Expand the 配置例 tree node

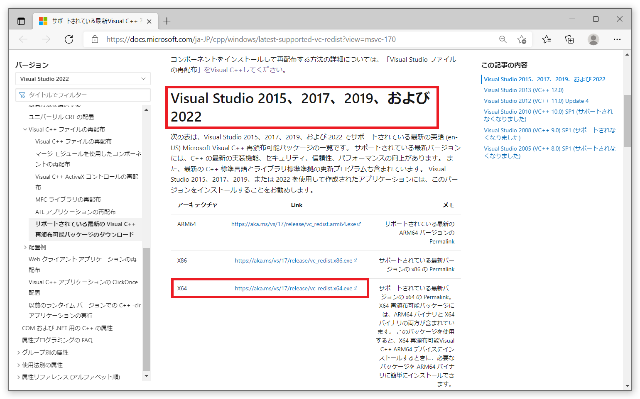[x=25, y=247]
